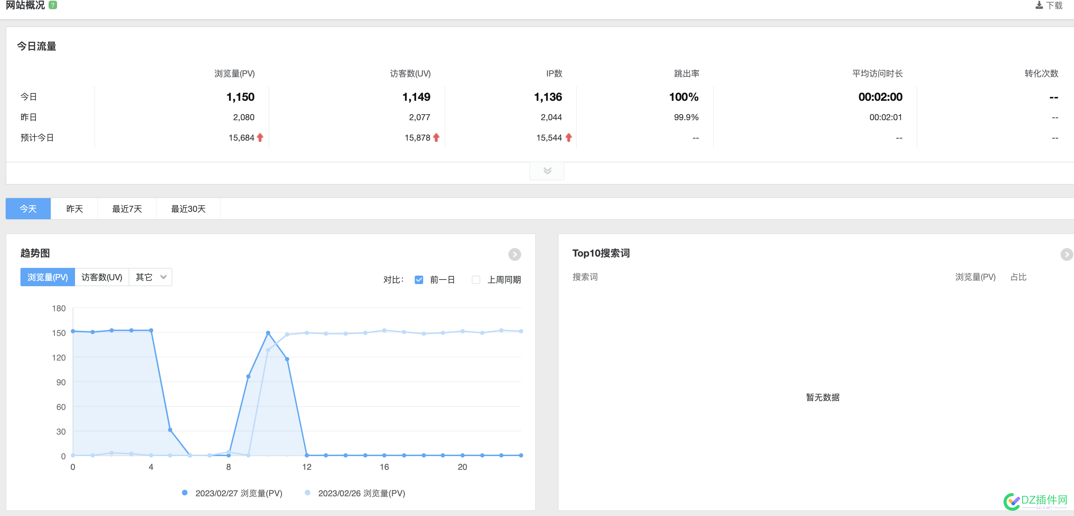Click today's bounce rate 100%
Image resolution: width=1074 pixels, height=516 pixels.
point(684,97)
